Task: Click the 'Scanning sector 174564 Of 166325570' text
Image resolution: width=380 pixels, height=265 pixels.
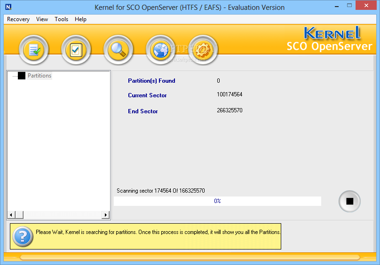Action: click(161, 191)
